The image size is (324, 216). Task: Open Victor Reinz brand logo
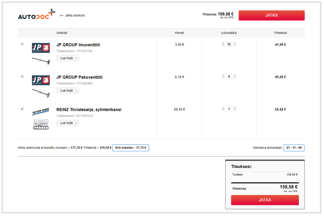(40, 112)
